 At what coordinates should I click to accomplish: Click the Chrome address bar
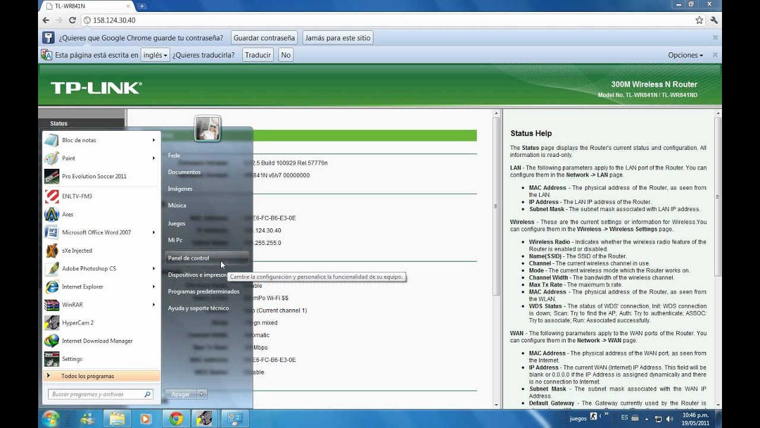[392, 20]
